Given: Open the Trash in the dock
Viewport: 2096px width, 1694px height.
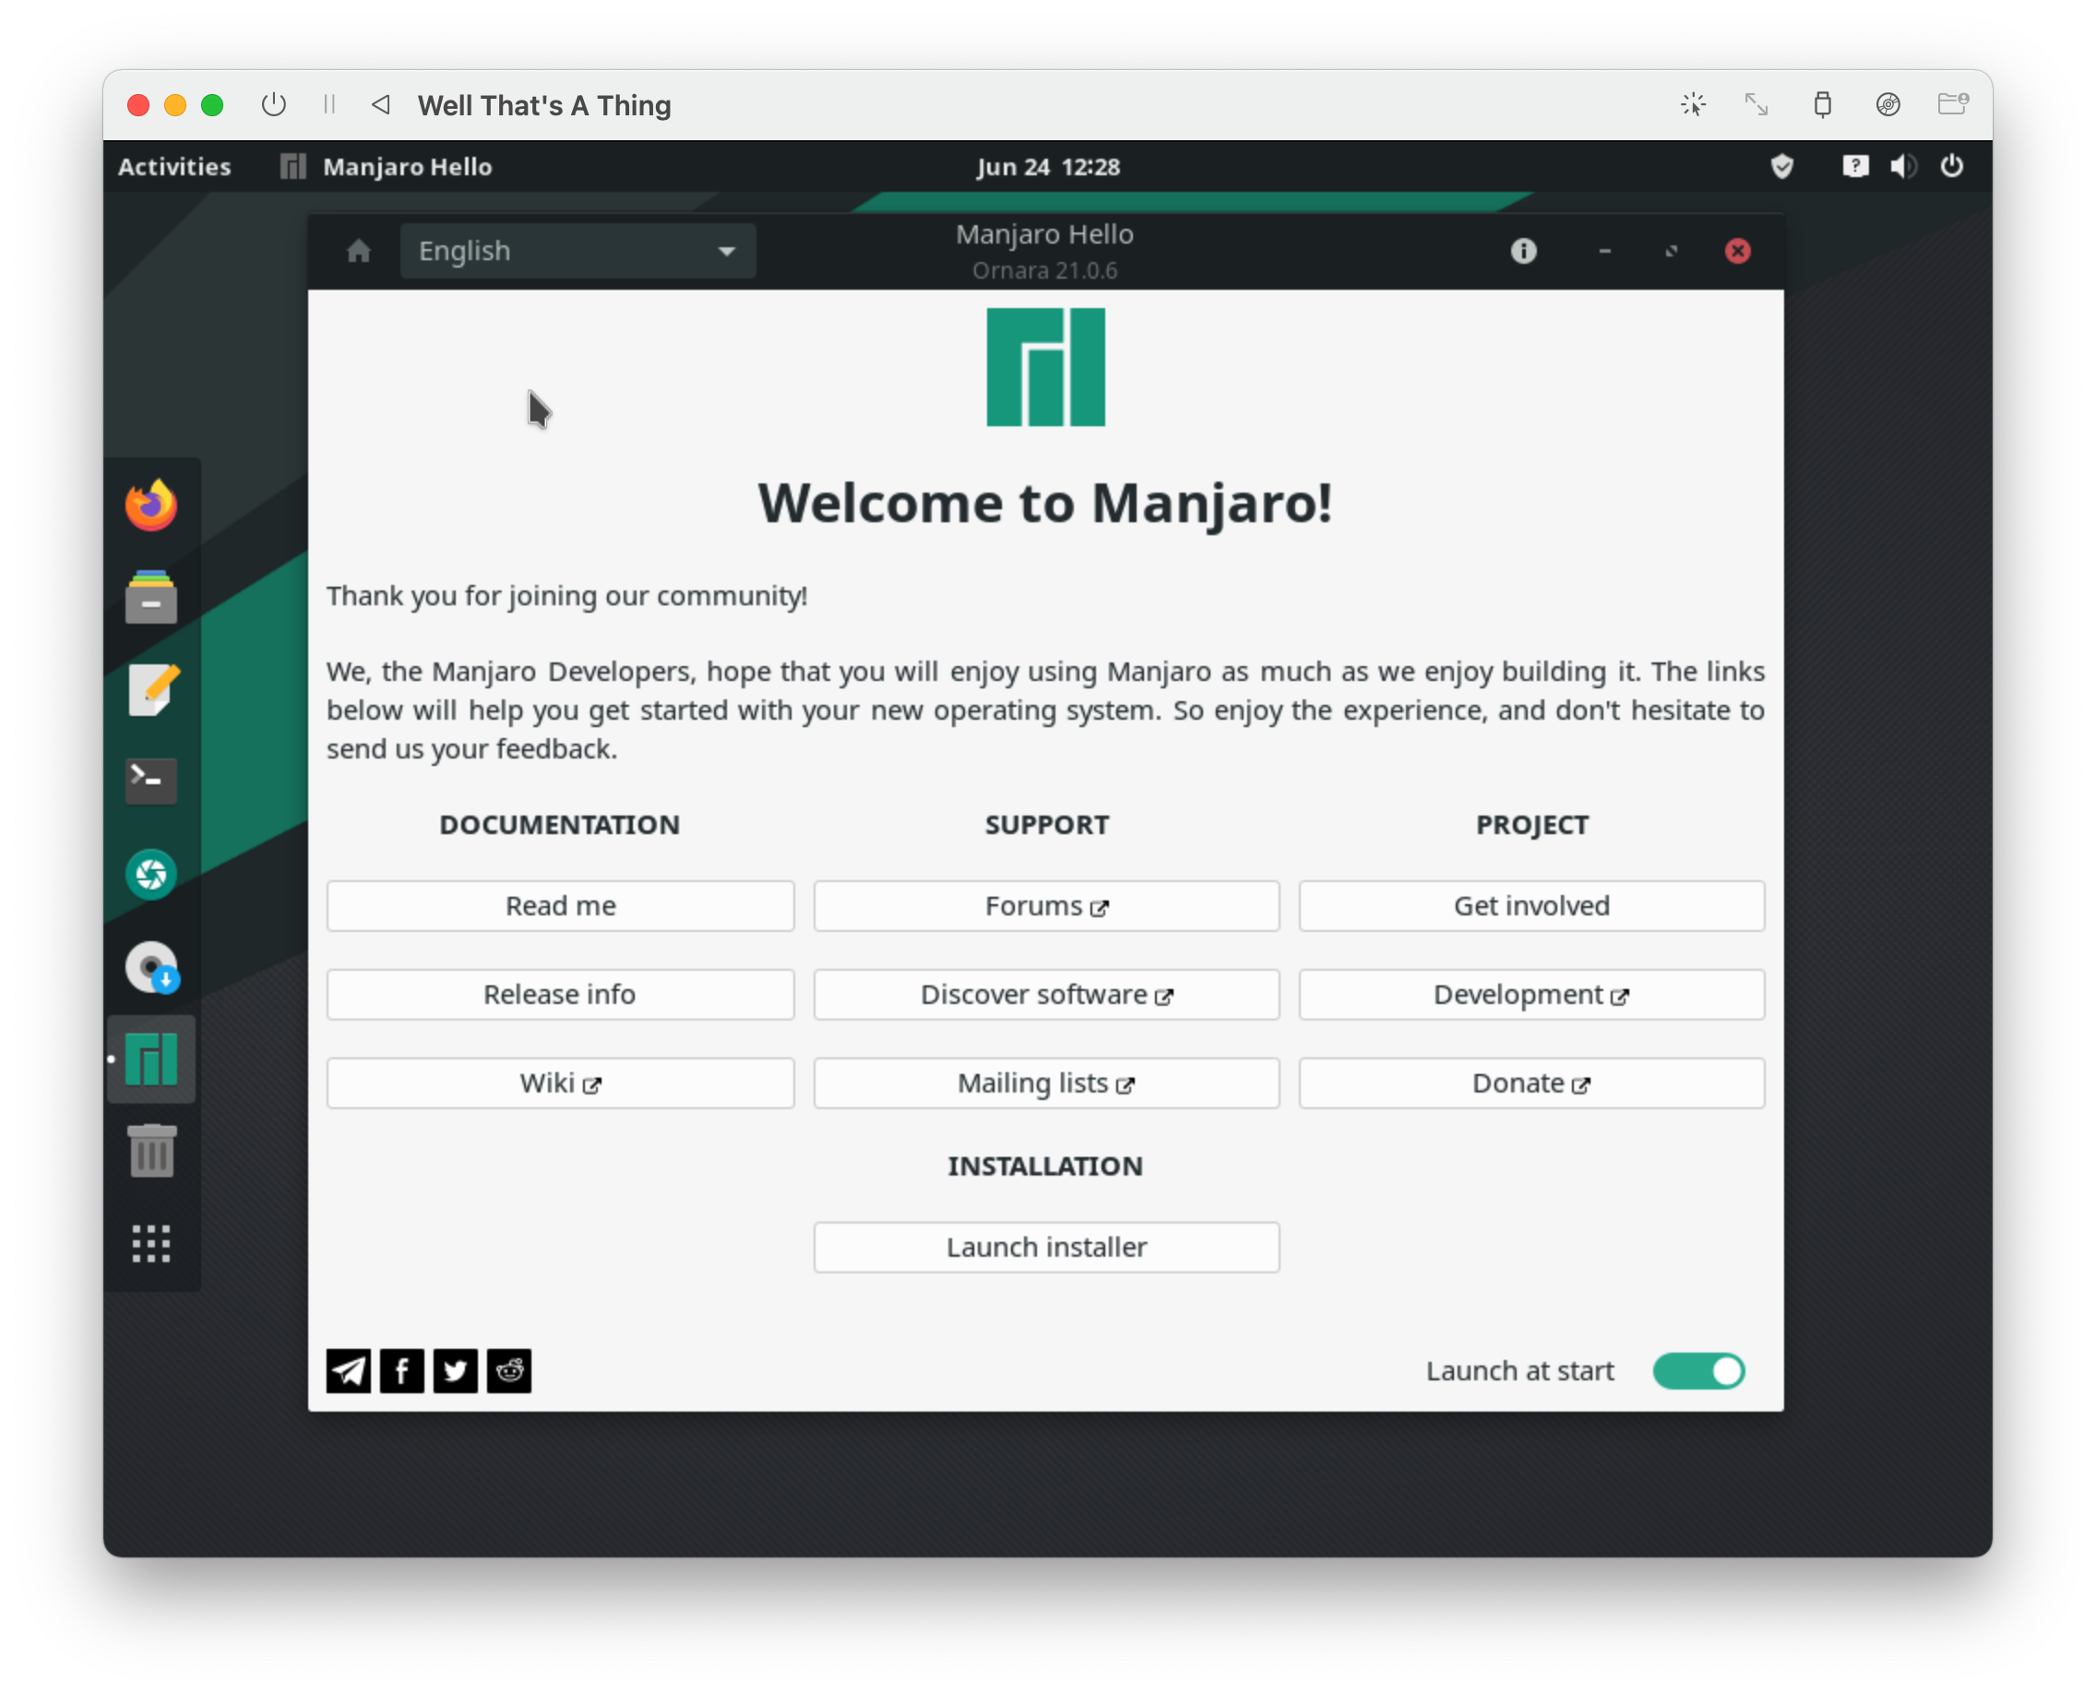Looking at the screenshot, I should 151,1151.
